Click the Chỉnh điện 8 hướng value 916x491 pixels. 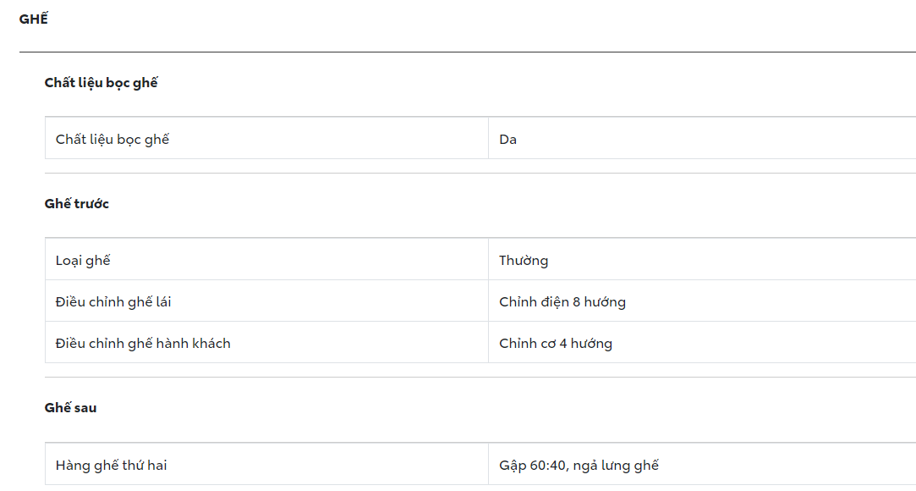[x=562, y=301]
